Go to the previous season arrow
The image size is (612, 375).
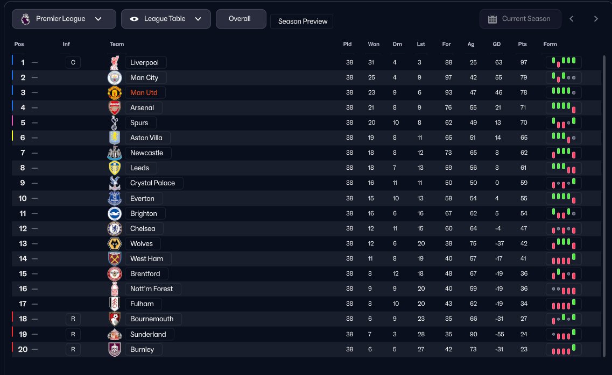[x=572, y=19]
